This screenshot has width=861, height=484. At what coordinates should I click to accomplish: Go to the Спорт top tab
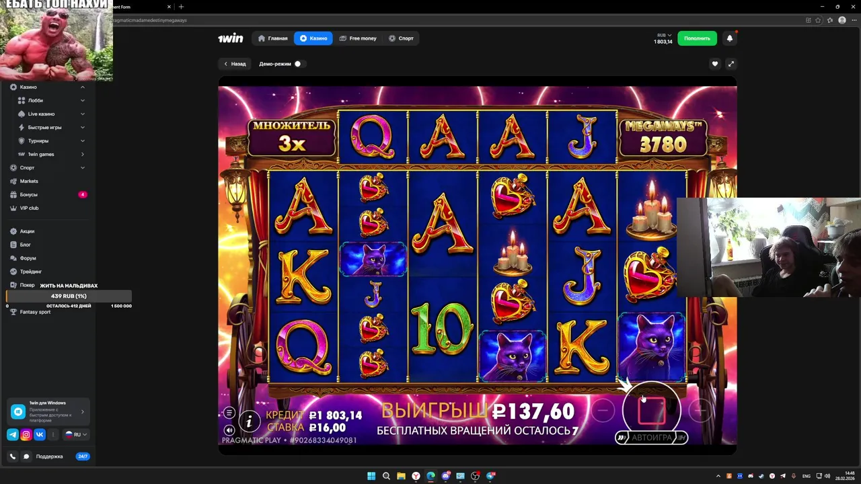tap(401, 38)
